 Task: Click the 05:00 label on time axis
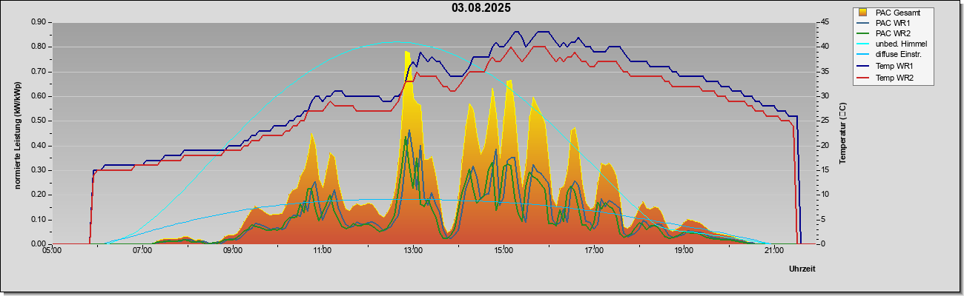point(52,251)
